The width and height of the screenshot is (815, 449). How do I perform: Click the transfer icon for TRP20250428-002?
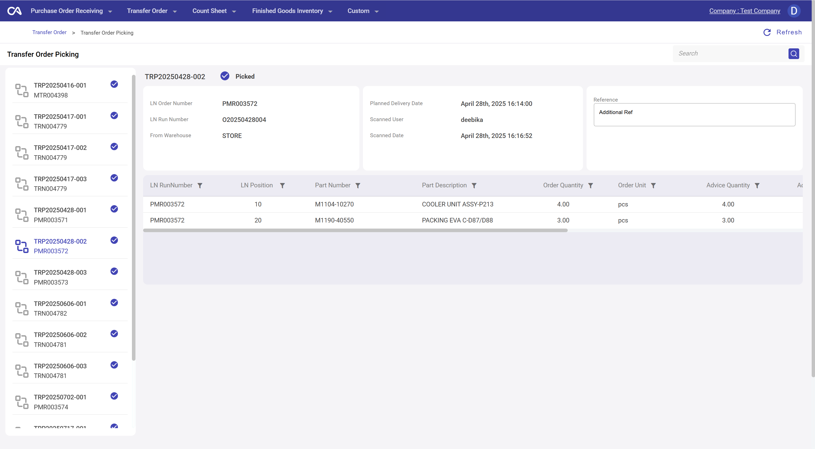click(x=22, y=246)
